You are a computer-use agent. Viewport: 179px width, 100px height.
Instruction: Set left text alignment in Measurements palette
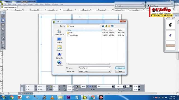pyautogui.click(x=90, y=86)
